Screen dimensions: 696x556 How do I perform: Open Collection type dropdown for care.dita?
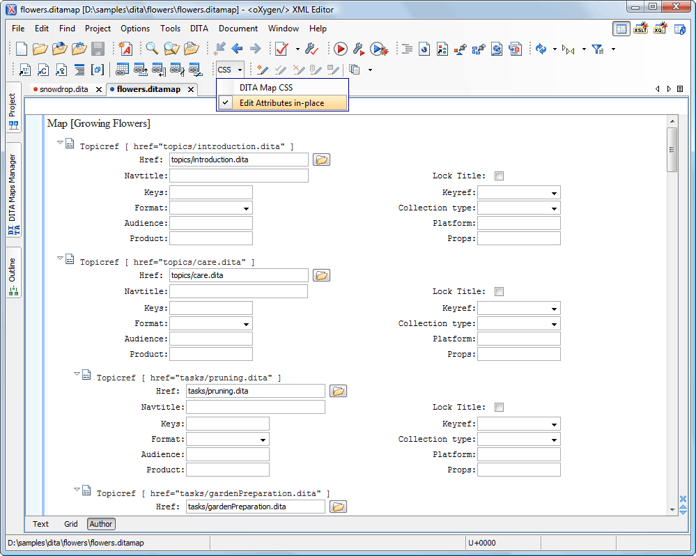(x=555, y=324)
